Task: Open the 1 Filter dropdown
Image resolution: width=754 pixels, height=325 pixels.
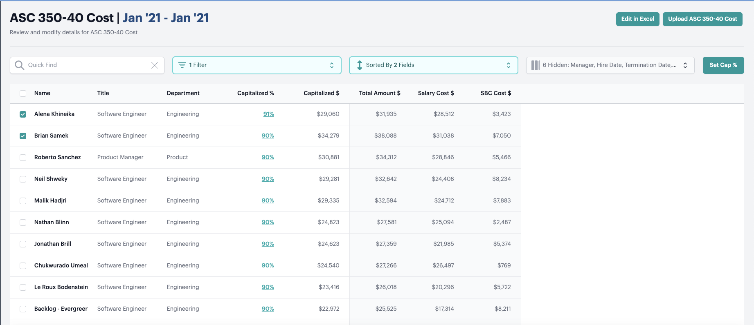Action: 257,65
